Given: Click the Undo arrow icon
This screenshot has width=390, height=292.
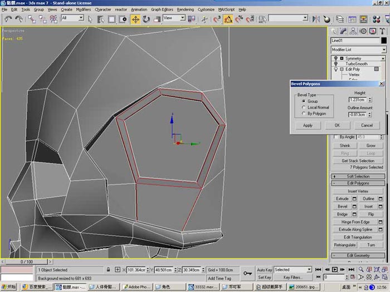Looking at the screenshot, I should pos(8,19).
